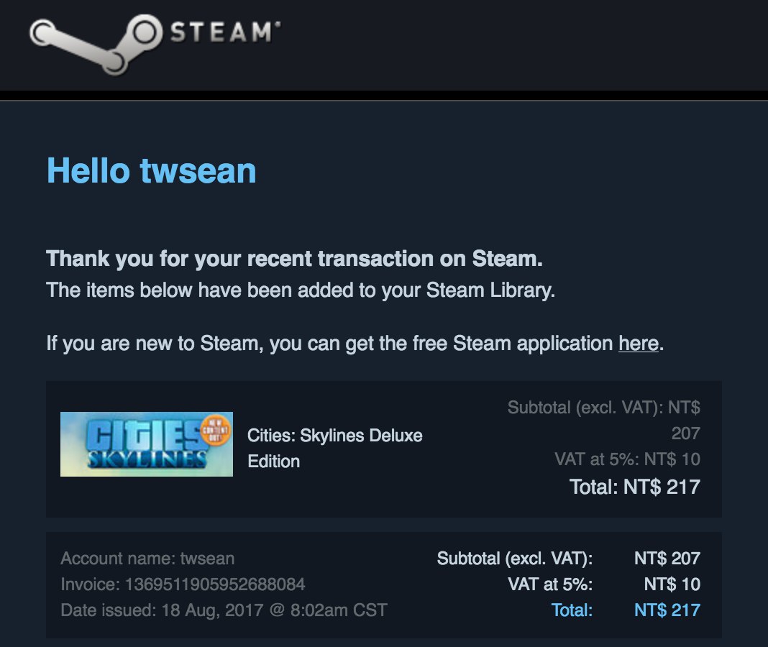Click the item "VAT at 5%: NT$ 10" line
Image resolution: width=768 pixels, height=647 pixels.
(628, 459)
